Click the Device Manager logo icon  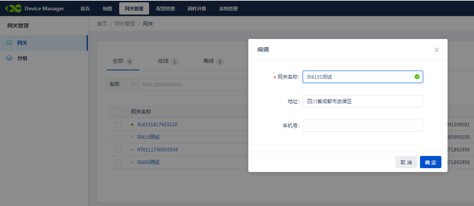[13, 8]
